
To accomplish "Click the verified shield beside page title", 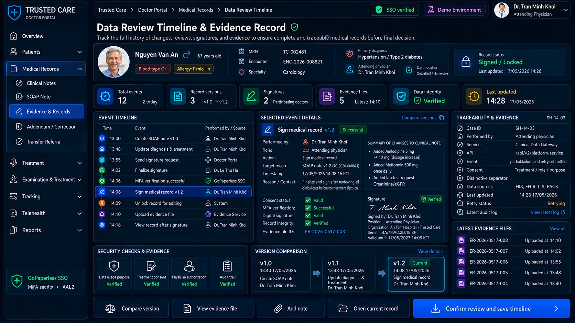I will (294, 27).
